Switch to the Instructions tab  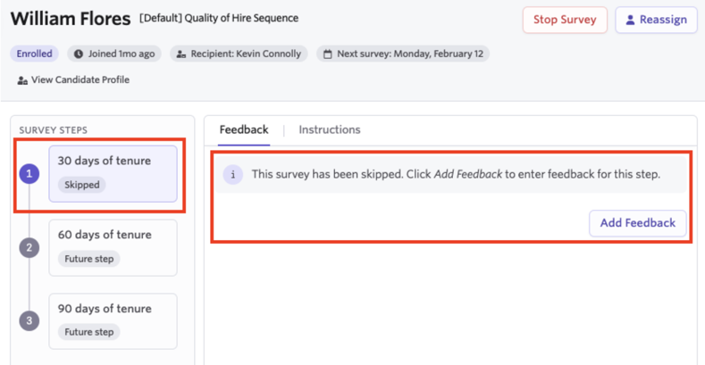330,129
